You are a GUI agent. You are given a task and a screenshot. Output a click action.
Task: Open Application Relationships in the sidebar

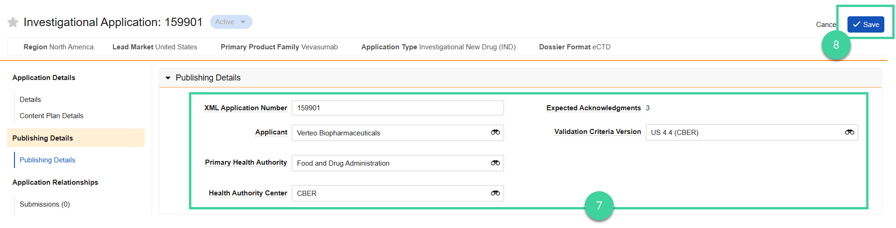[55, 182]
